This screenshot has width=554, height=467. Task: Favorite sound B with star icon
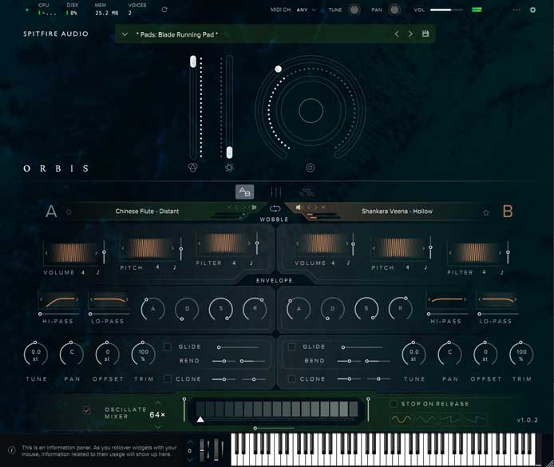[486, 212]
